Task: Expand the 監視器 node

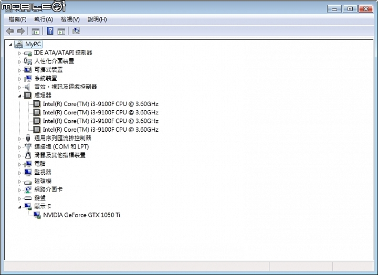Action: 20,173
